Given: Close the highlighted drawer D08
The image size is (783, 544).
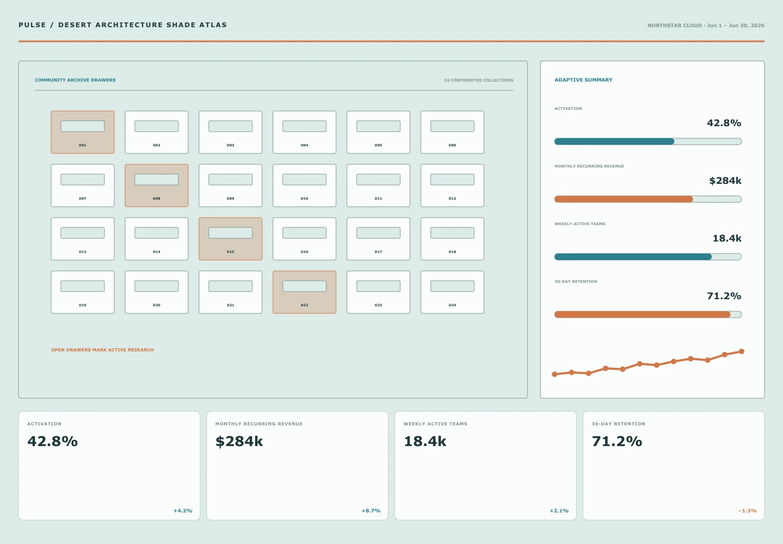Looking at the screenshot, I should (x=157, y=186).
